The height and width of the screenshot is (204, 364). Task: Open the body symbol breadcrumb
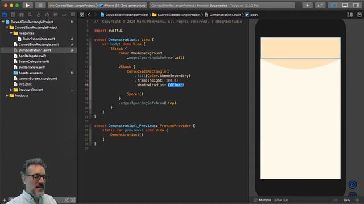tap(251, 15)
